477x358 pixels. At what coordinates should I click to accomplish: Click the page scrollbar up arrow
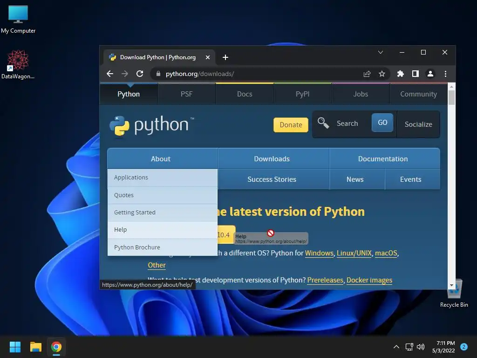coord(451,86)
